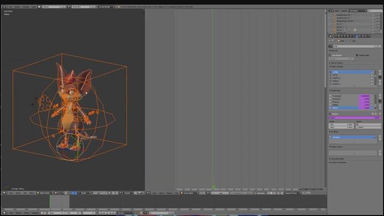The height and width of the screenshot is (216, 384).
Task: Open the Constraints properties tab
Action: [351, 36]
